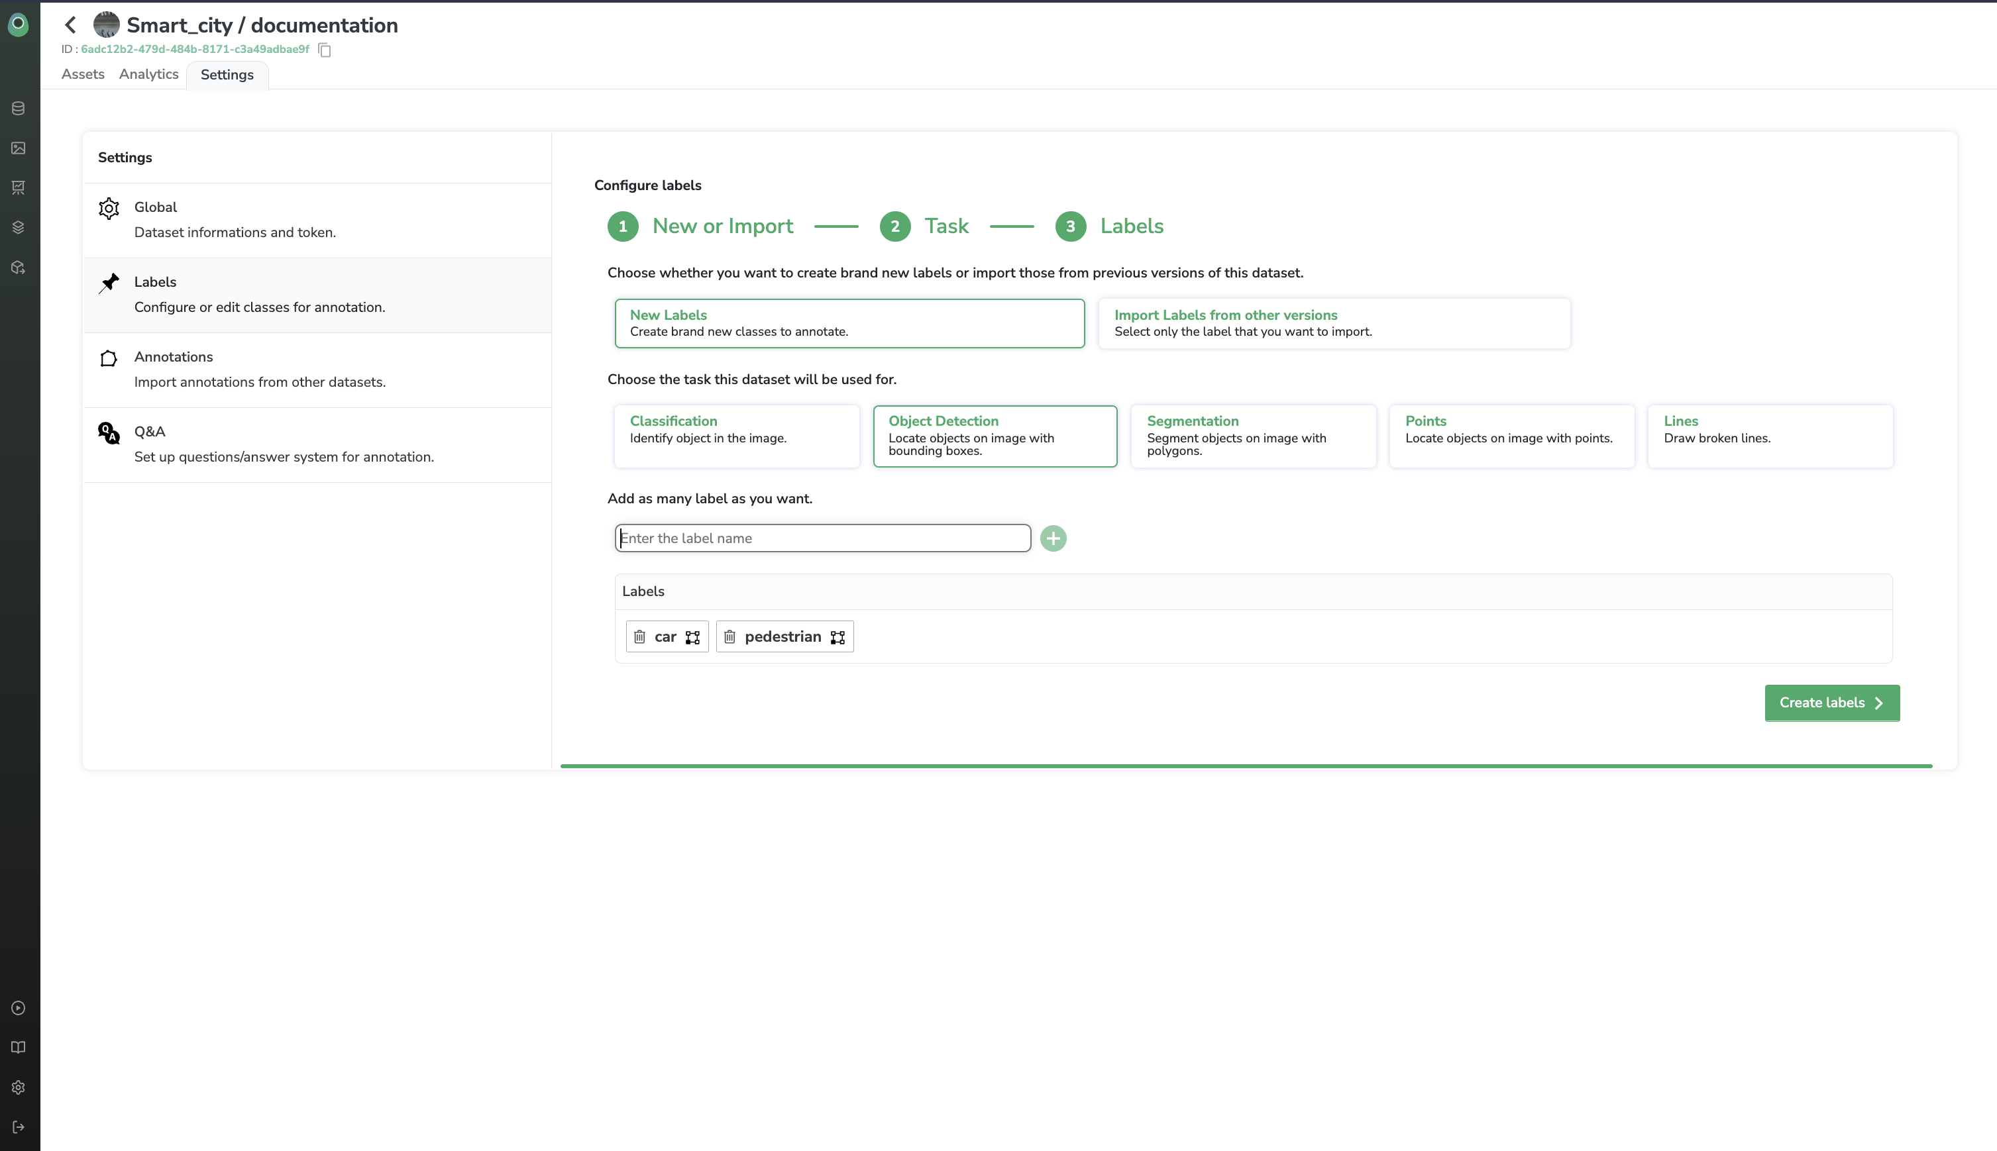
Task: Open the datalake database icon in sidebar
Action: pyautogui.click(x=18, y=109)
